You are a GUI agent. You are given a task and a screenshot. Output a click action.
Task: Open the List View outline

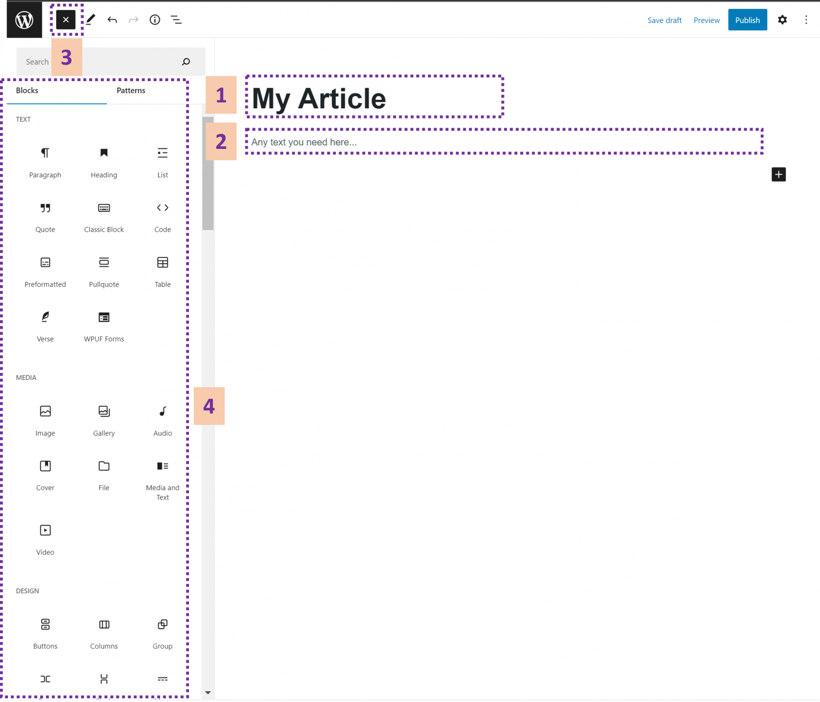coord(176,20)
